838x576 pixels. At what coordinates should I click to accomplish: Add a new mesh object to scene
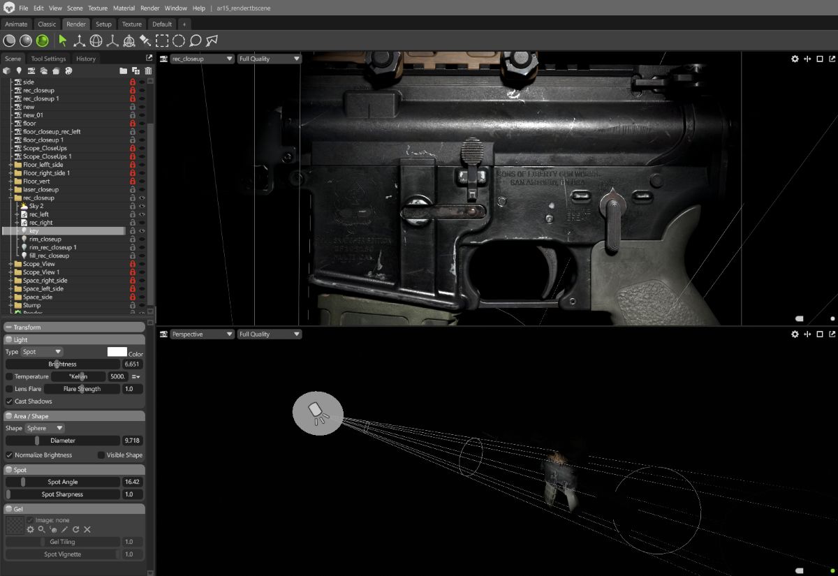6,71
